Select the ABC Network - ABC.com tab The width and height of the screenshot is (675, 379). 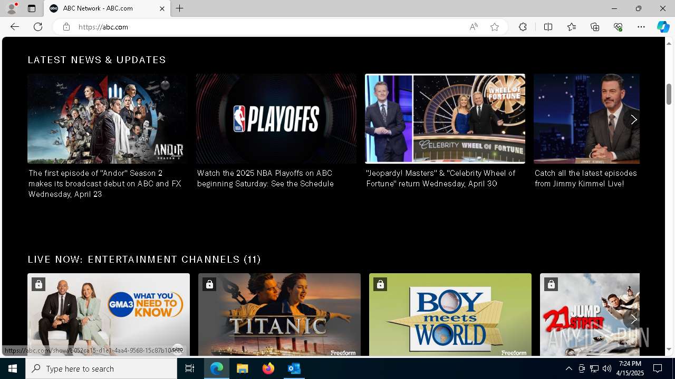click(107, 8)
